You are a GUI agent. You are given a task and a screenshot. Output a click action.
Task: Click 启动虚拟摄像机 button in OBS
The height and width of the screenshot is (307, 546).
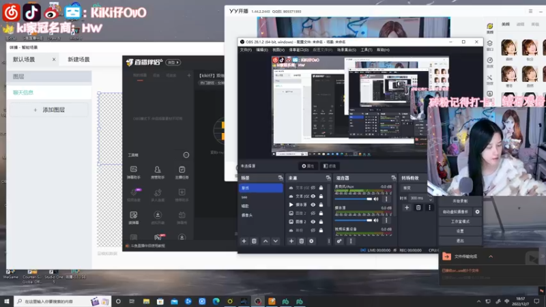(455, 211)
